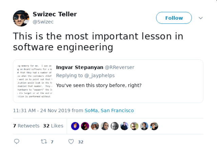View the 32 Likes list
Image resolution: width=217 pixels, height=155 pixels.
(53, 126)
